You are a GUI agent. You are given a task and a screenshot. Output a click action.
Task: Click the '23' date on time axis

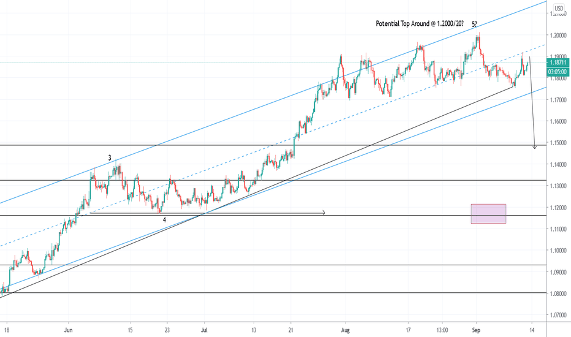pyautogui.click(x=167, y=330)
